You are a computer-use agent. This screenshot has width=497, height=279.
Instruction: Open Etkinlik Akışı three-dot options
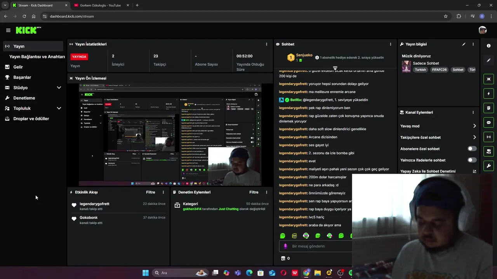click(163, 192)
